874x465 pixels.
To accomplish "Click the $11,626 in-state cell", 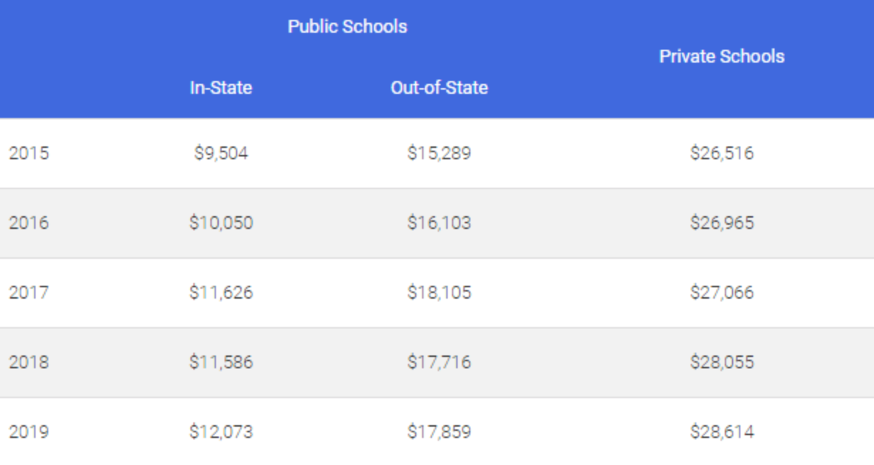I will [x=221, y=293].
